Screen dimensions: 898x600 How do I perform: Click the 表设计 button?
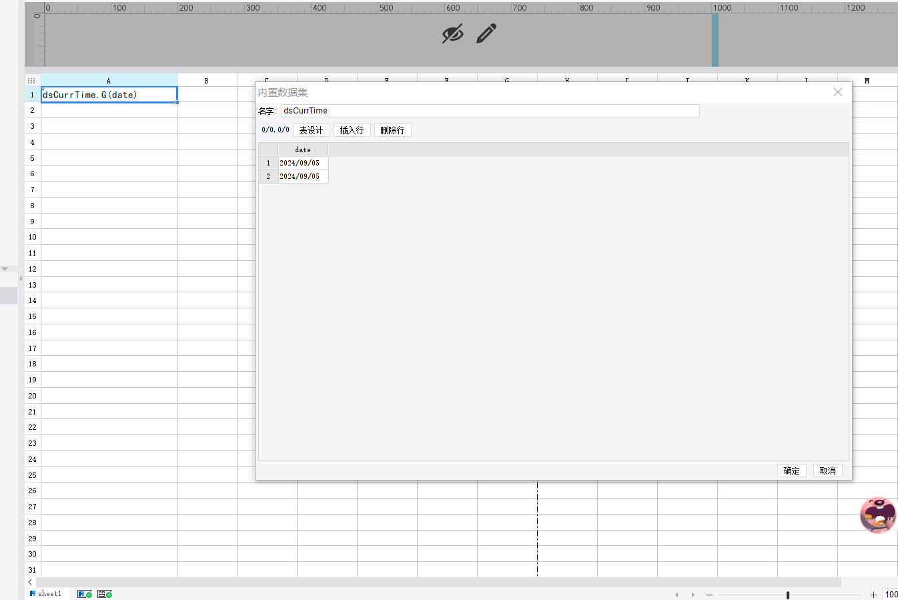coord(311,130)
